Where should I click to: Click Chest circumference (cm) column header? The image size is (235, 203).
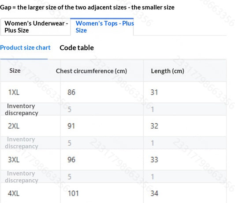(91, 71)
